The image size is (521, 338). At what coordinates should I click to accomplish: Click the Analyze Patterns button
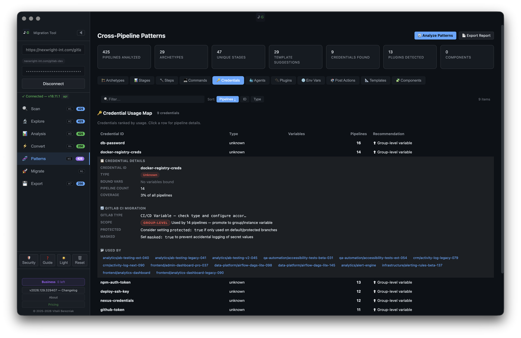436,36
